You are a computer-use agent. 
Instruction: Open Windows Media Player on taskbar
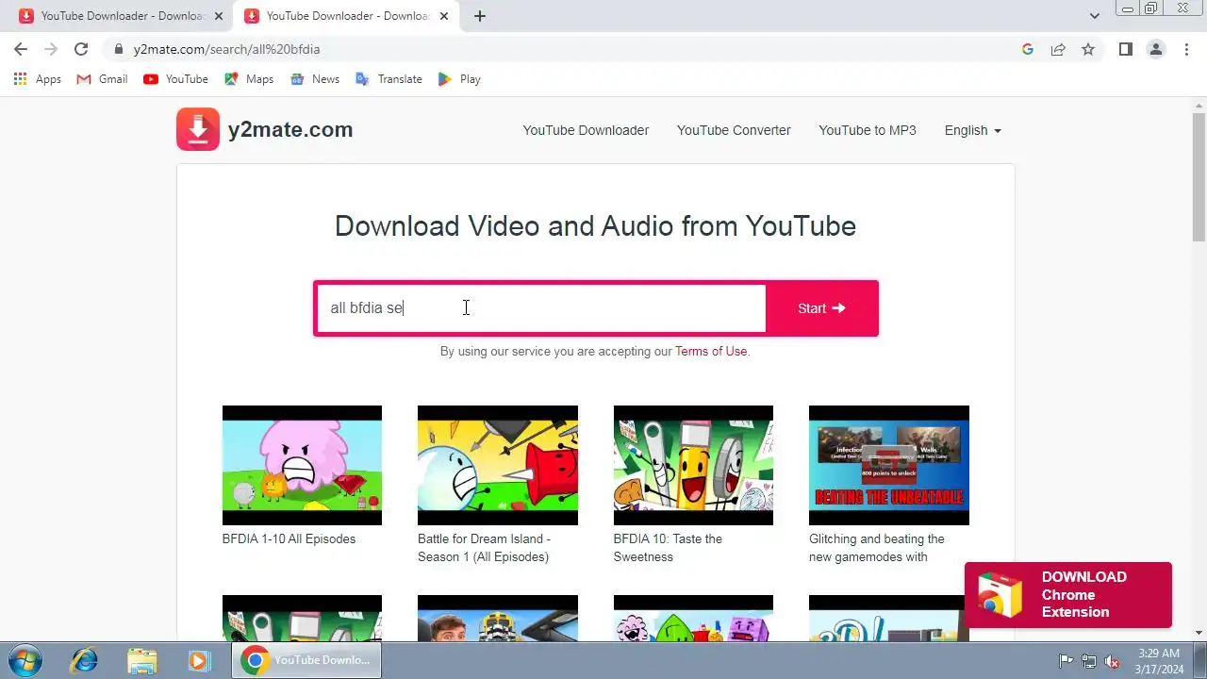click(199, 660)
